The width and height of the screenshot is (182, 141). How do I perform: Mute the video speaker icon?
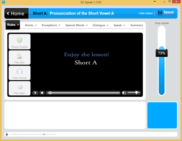pyautogui.click(x=124, y=93)
